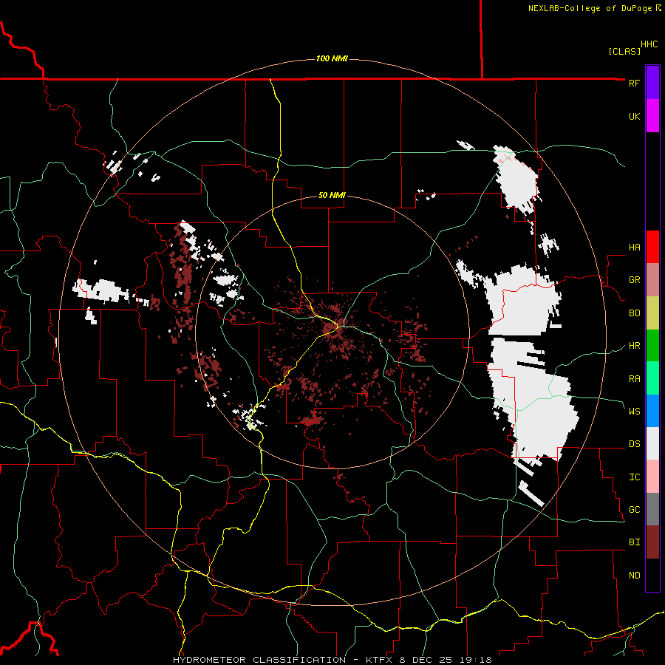
Task: Click the HR legend label
Action: pos(634,346)
